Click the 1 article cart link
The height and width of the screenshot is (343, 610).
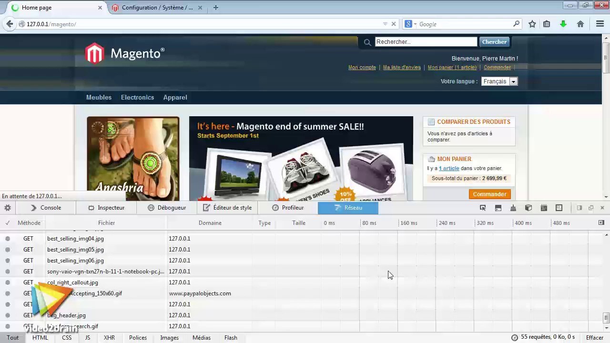(x=449, y=168)
